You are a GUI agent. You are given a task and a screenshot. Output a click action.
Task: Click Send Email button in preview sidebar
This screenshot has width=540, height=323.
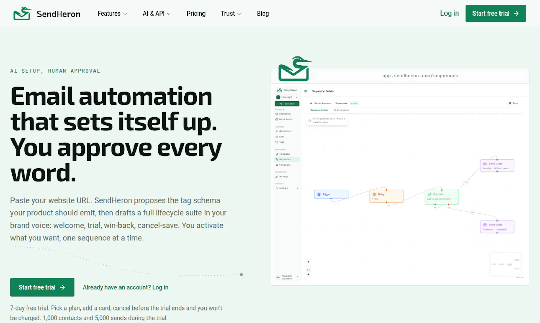coord(287,104)
